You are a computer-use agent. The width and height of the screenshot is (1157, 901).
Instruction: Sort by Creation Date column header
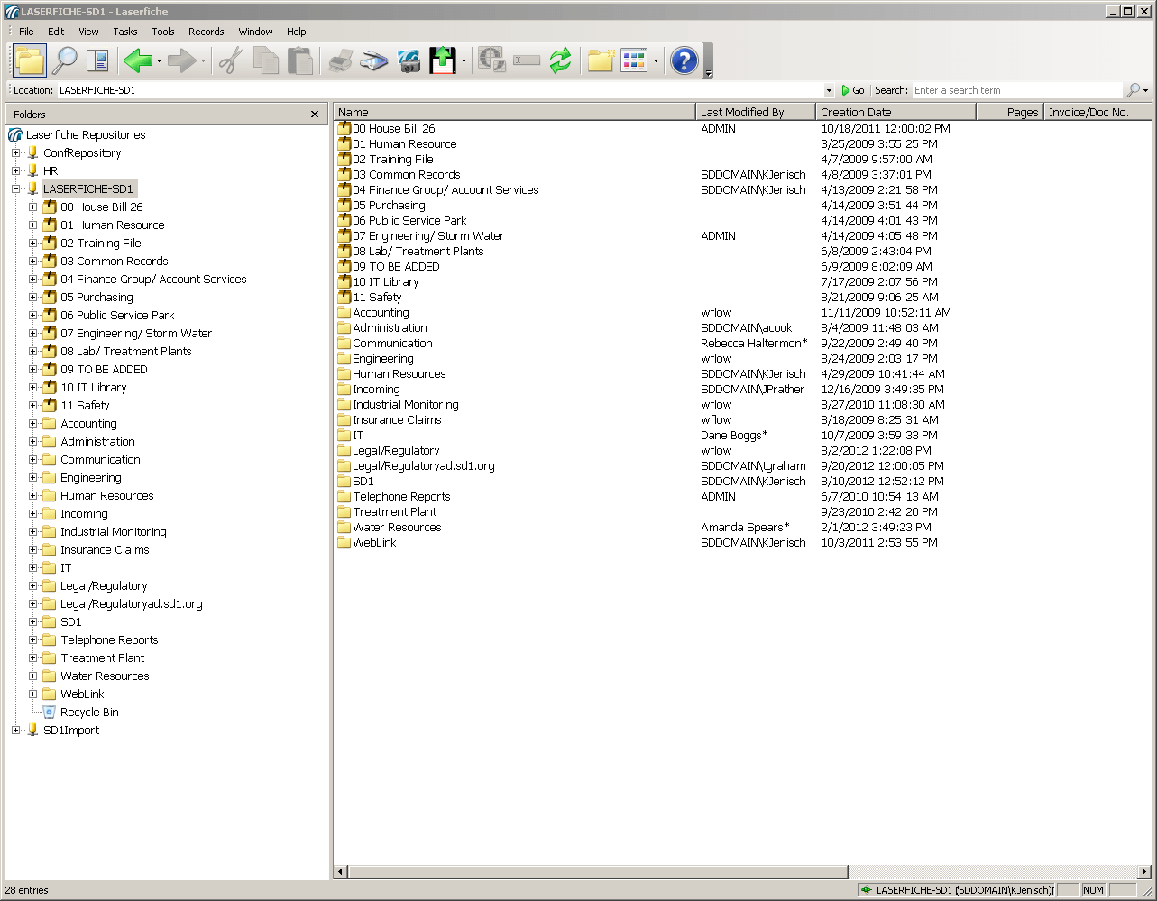pos(895,112)
